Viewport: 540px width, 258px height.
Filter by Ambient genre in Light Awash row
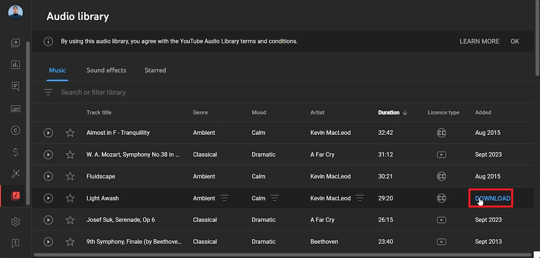click(x=224, y=198)
